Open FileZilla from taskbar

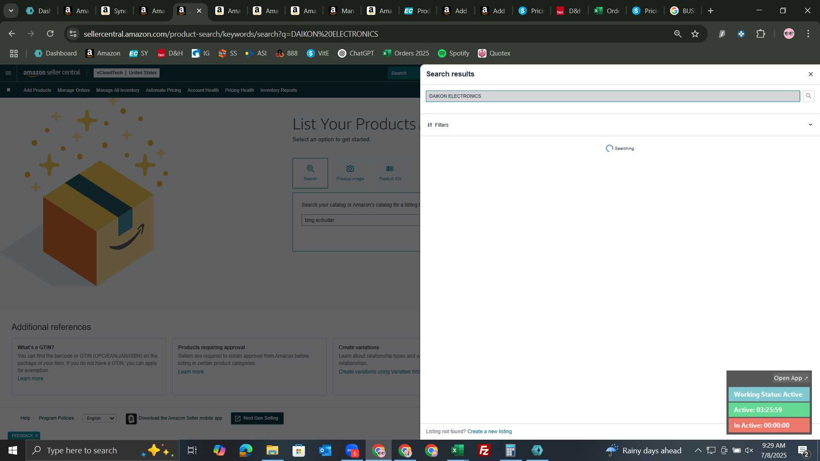484,450
